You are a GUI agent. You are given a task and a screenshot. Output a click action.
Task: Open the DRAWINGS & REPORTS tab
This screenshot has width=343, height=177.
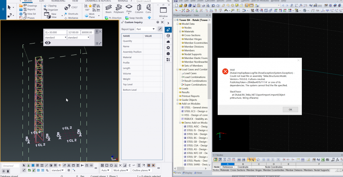[x=98, y=1]
